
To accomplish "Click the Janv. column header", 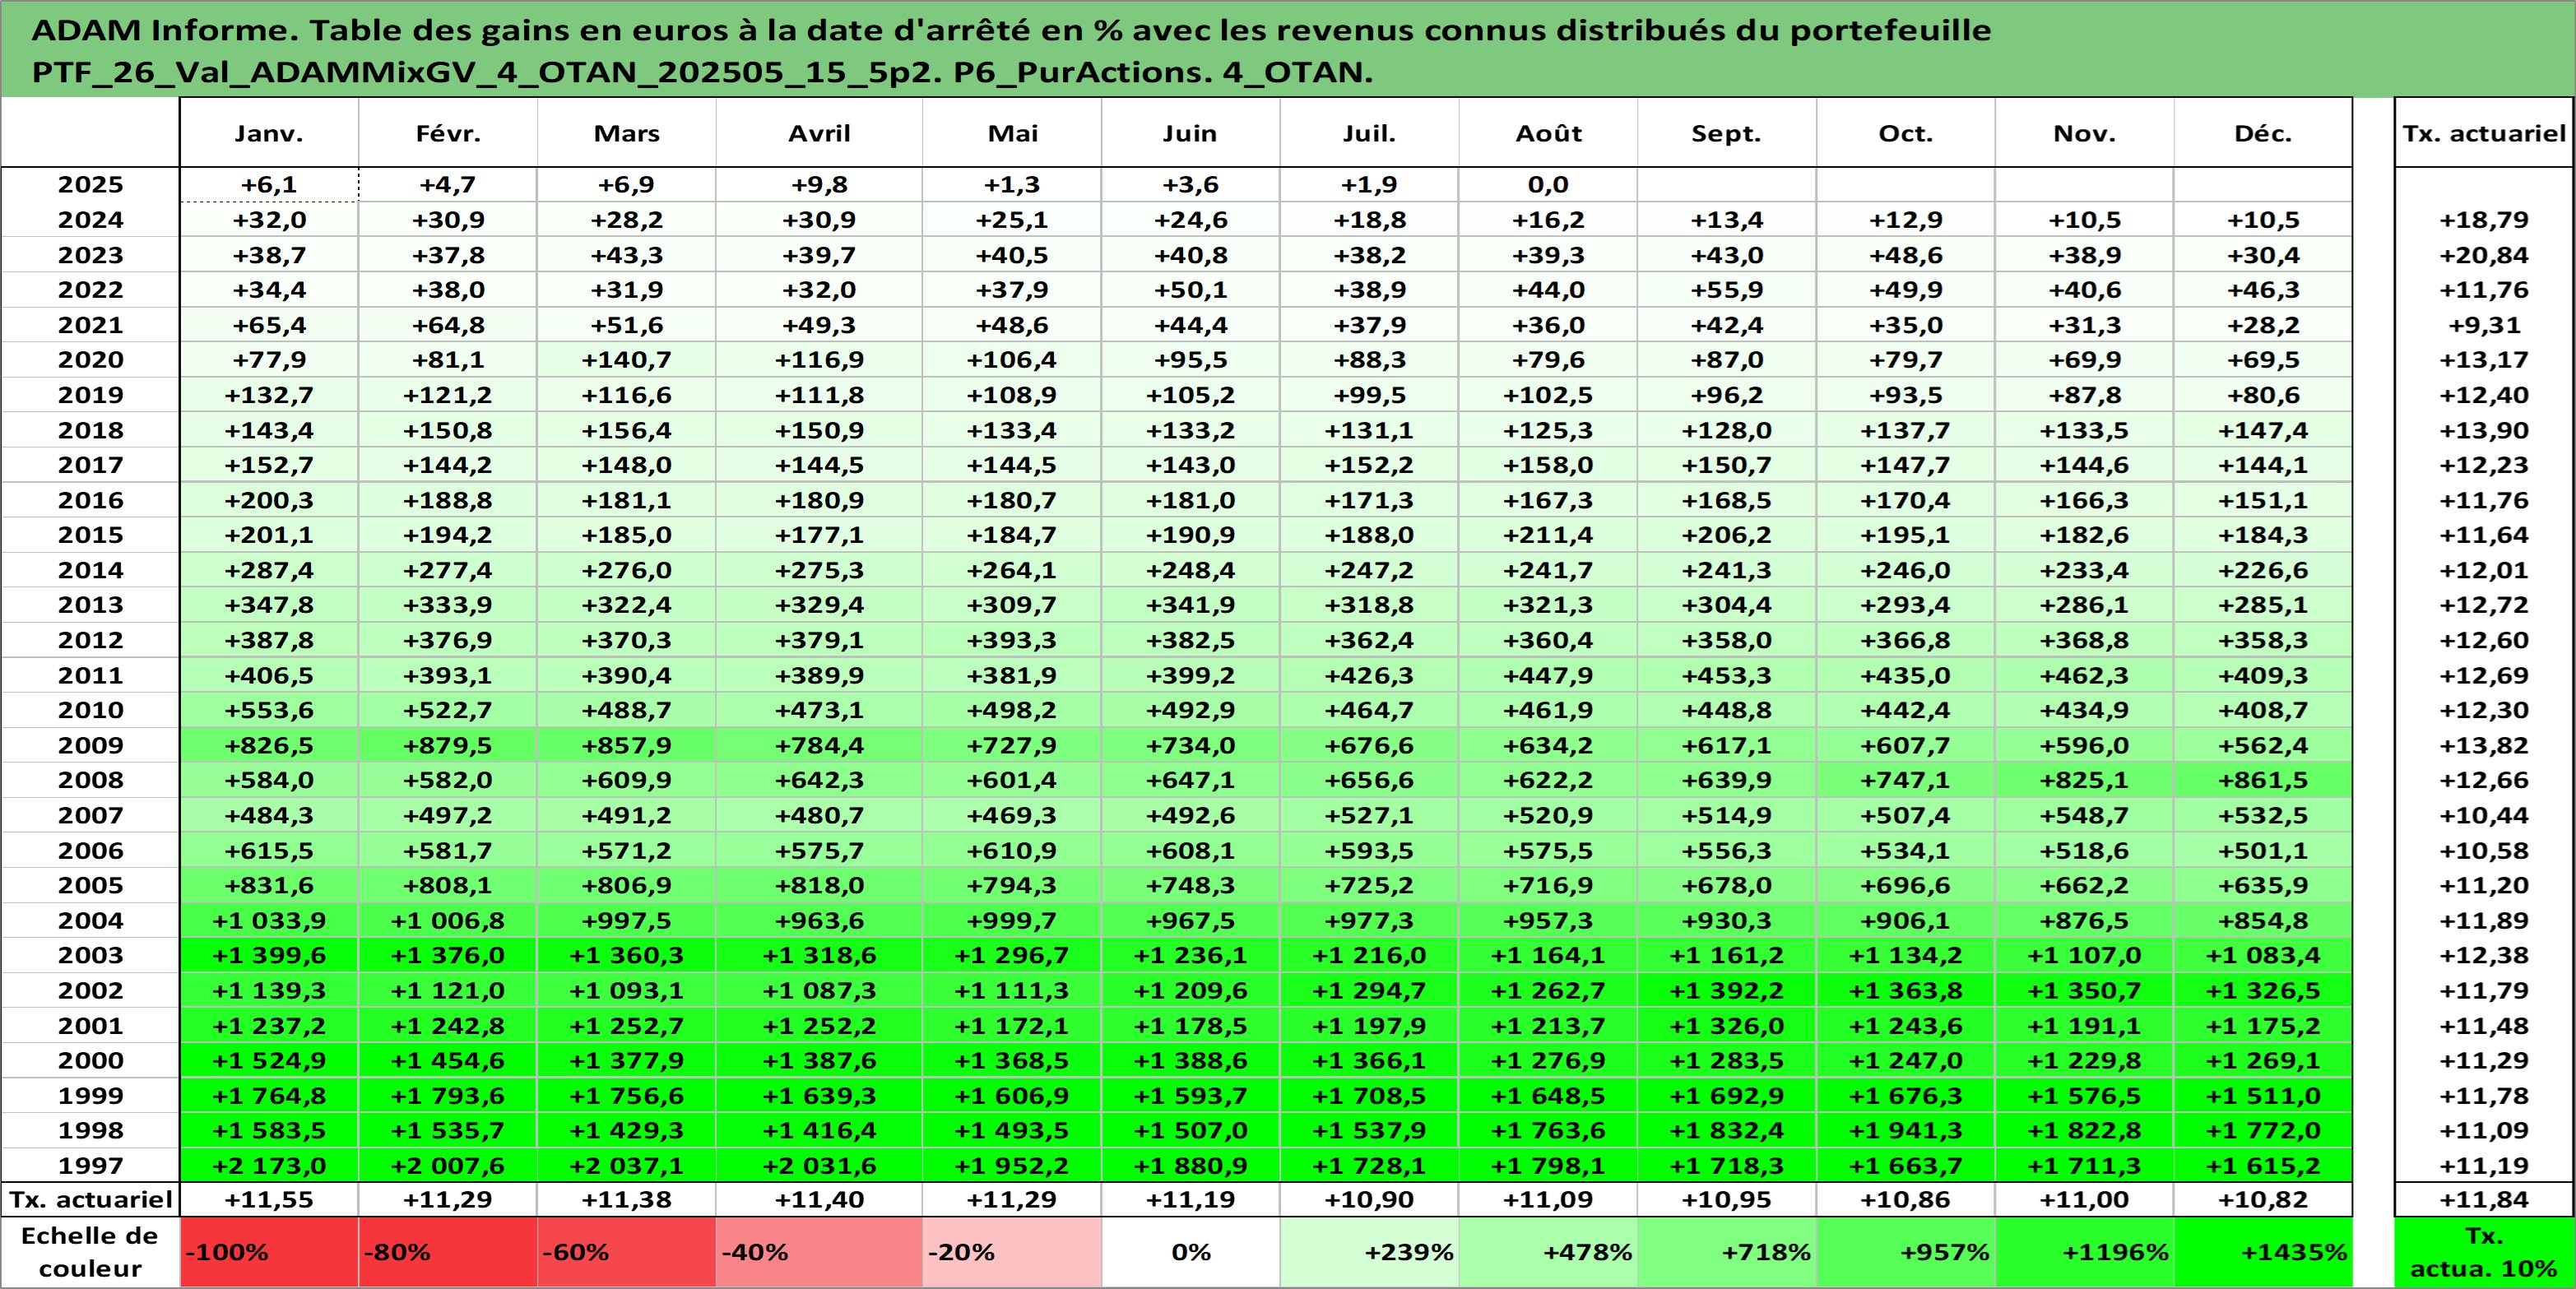I will click(269, 133).
